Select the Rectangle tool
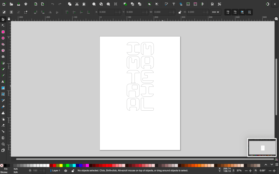Viewport: 279px width, 174px height. 3,32
